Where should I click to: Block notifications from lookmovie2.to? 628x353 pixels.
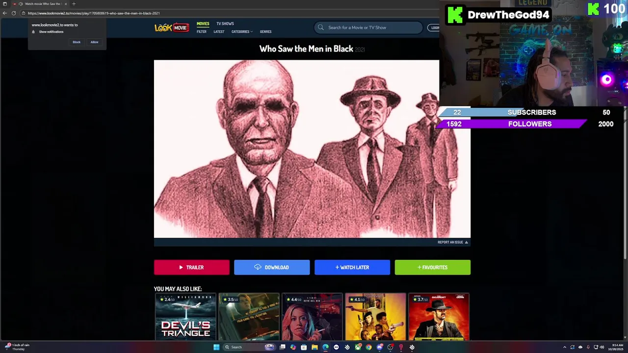click(77, 42)
